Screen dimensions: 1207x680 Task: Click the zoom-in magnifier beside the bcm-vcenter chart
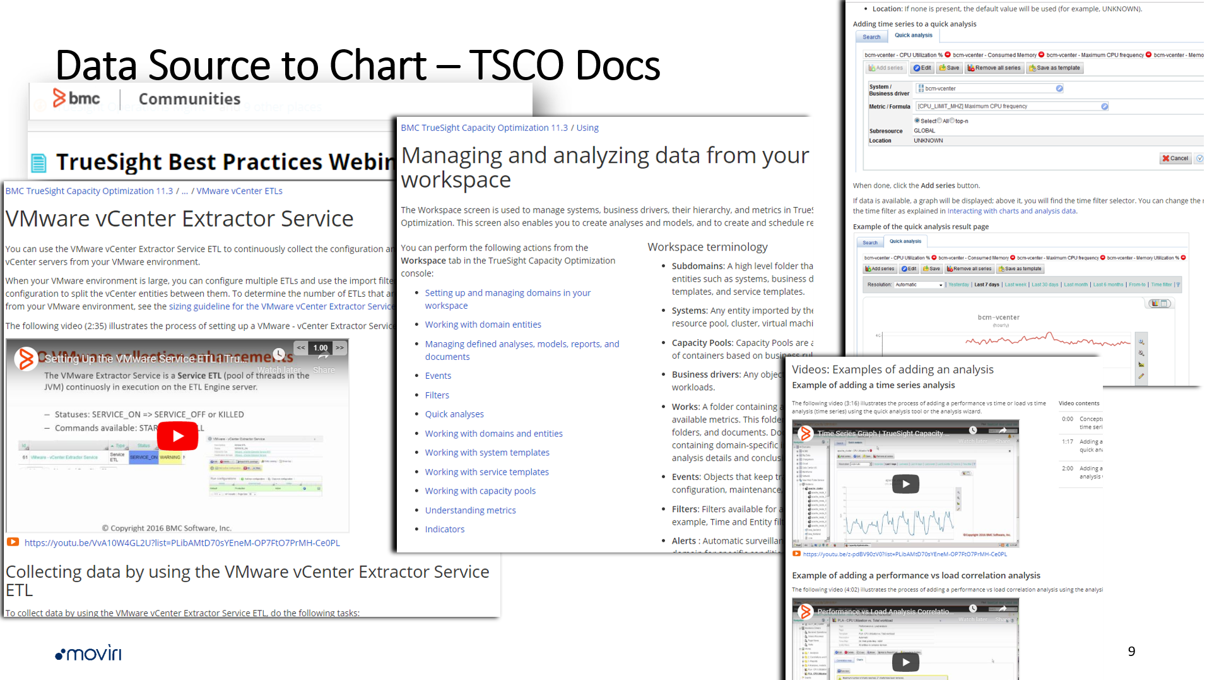1141,342
